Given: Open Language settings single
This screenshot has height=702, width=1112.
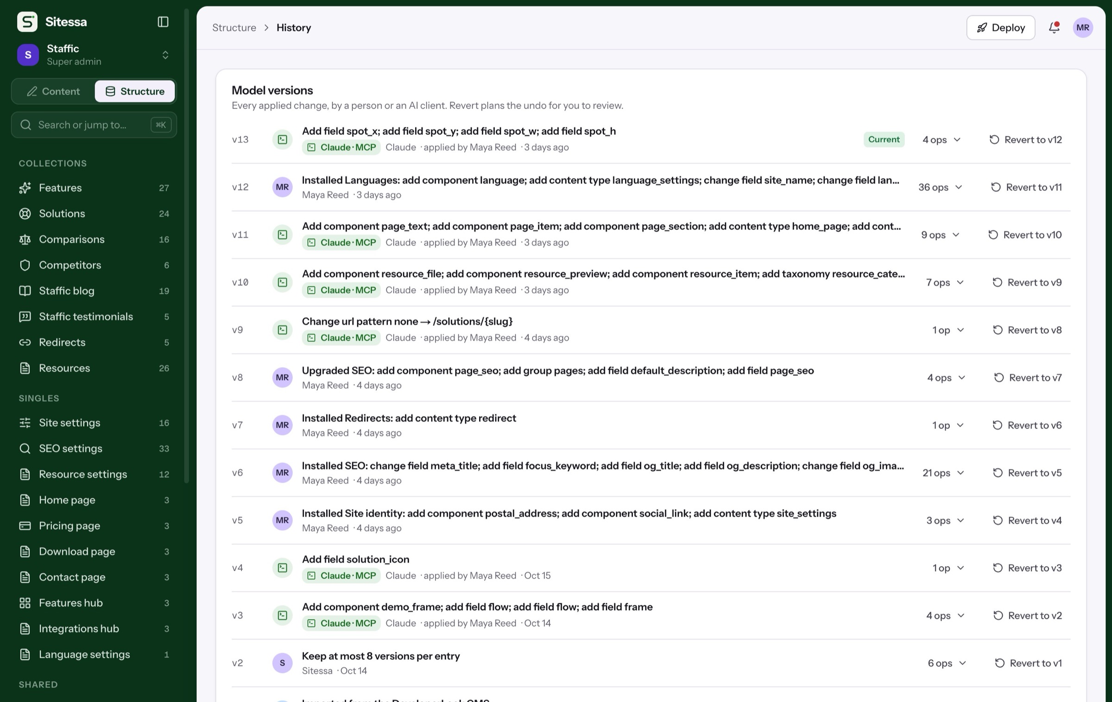Looking at the screenshot, I should coord(94,654).
